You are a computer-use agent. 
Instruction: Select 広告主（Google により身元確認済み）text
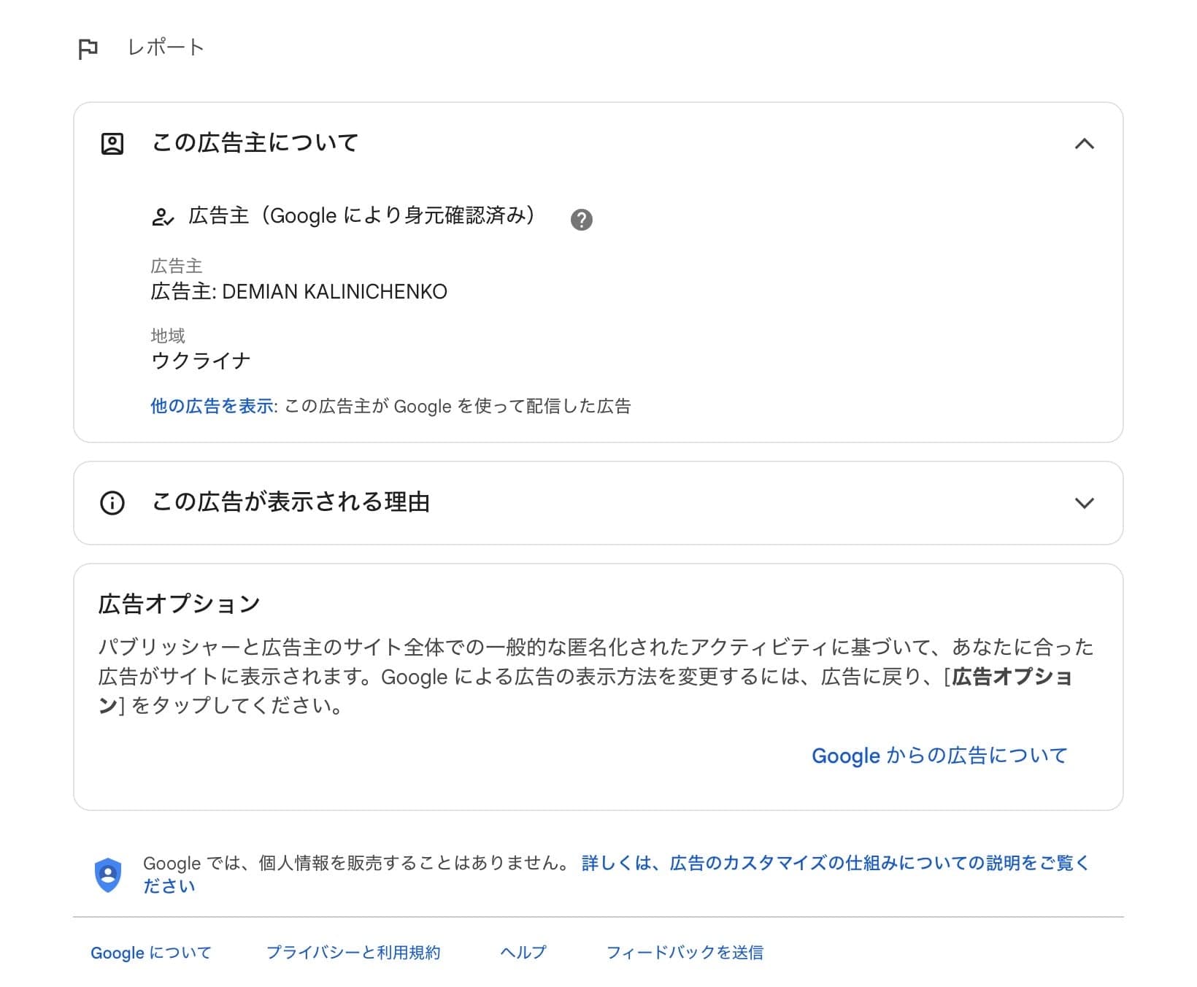362,215
